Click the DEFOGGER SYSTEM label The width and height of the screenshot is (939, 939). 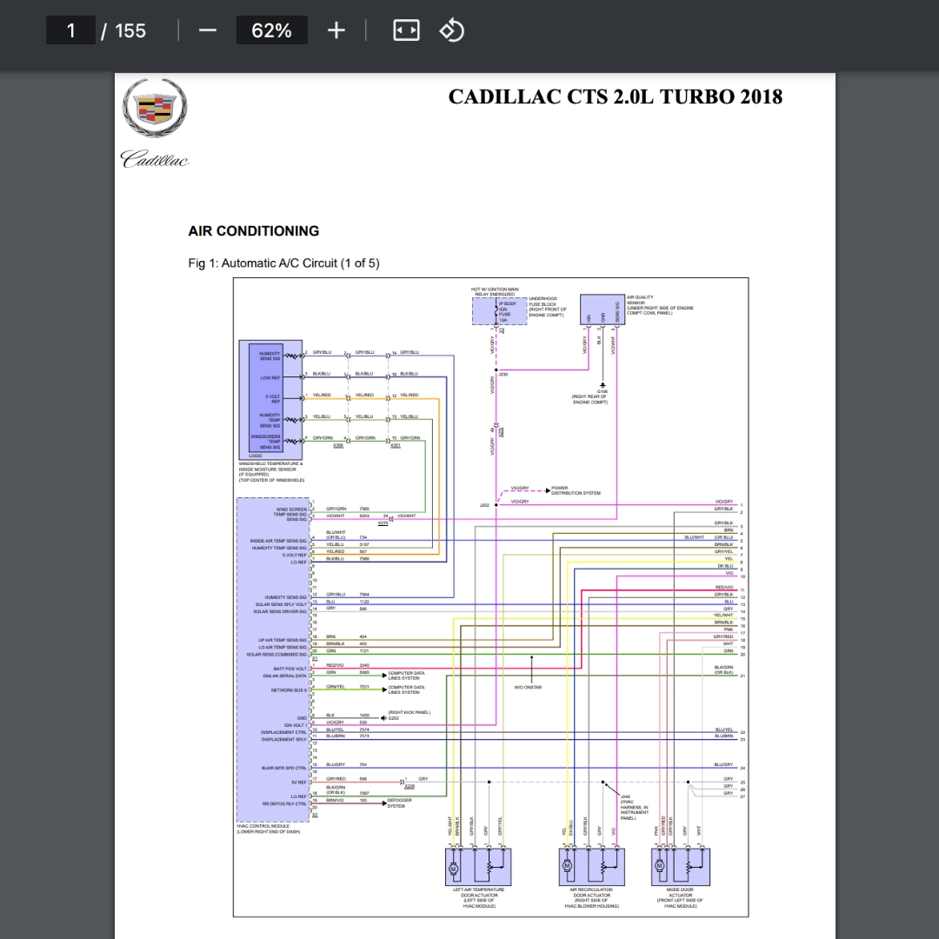tap(399, 803)
